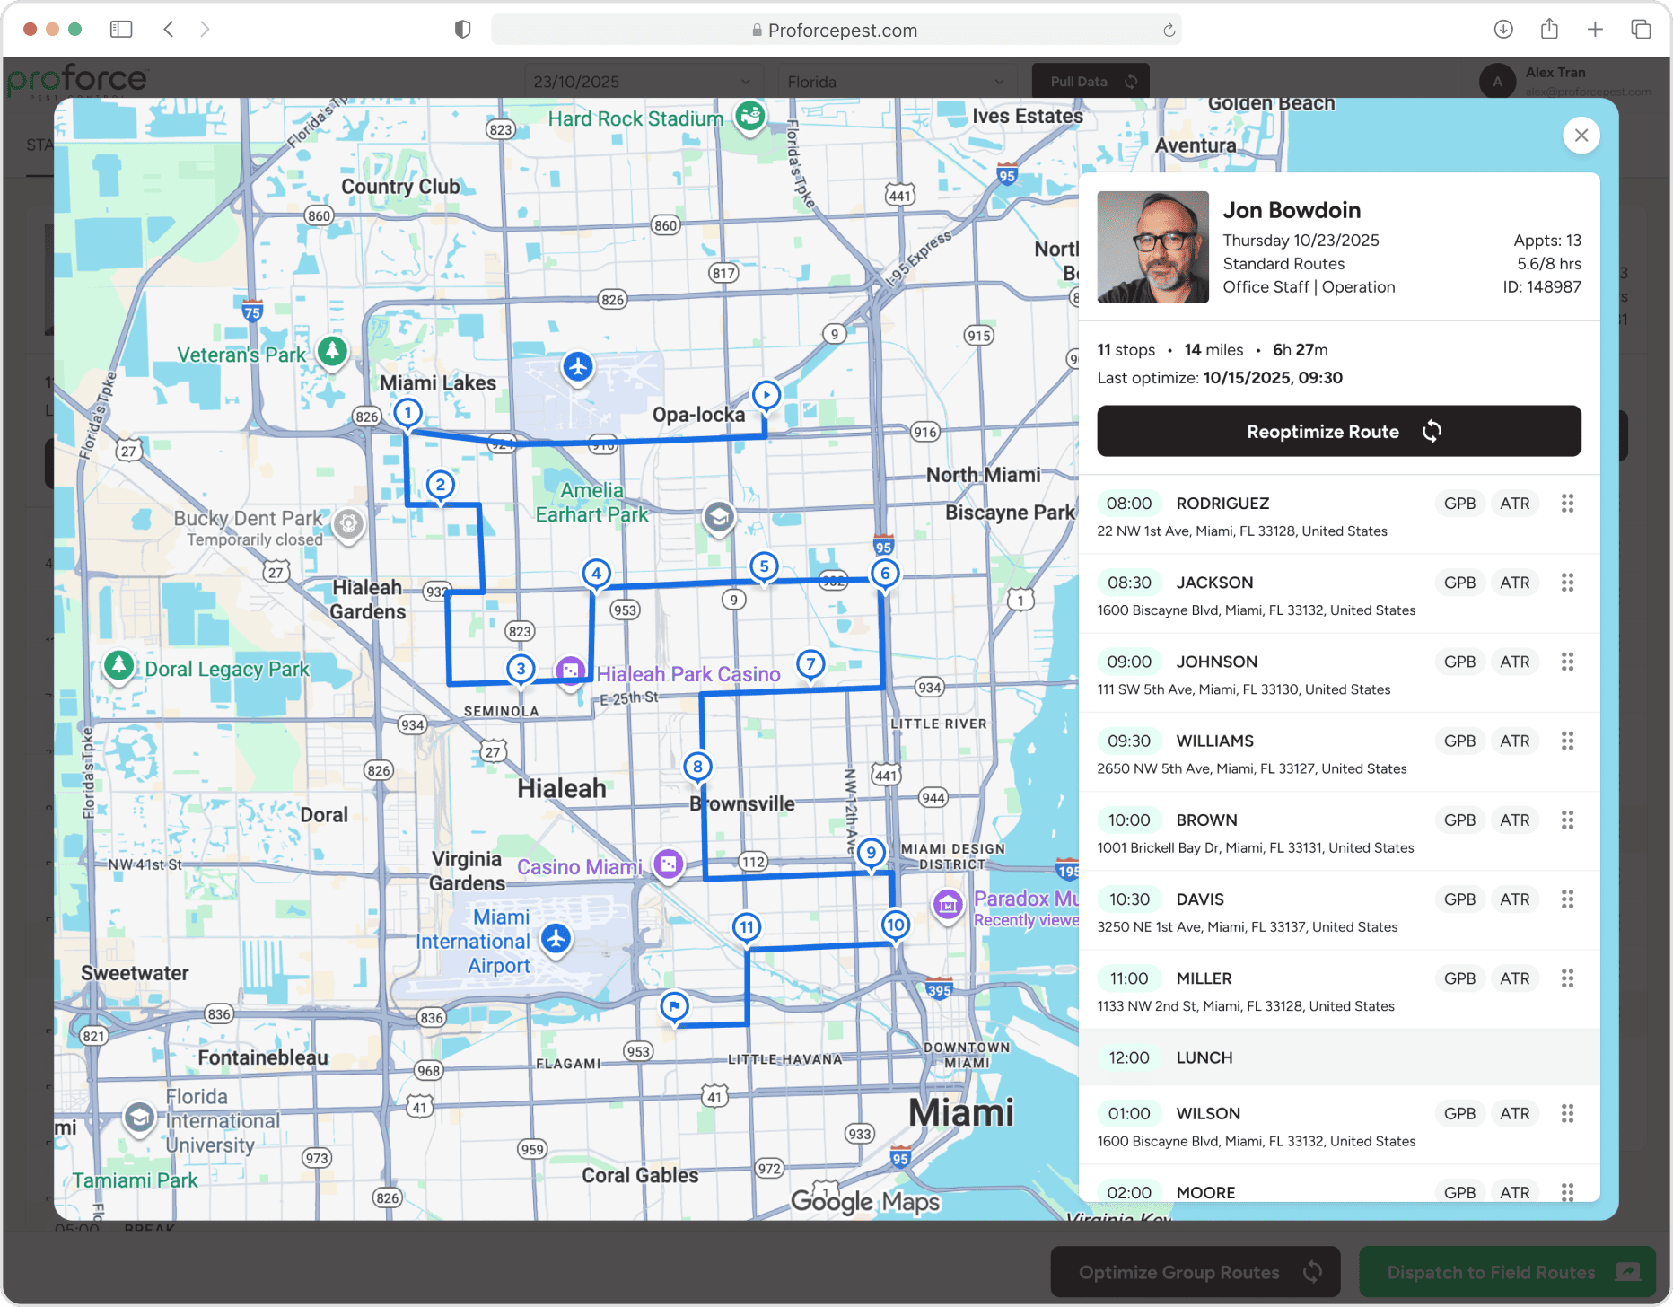
Task: Click the Hialeah Park Casino pin
Action: (571, 671)
